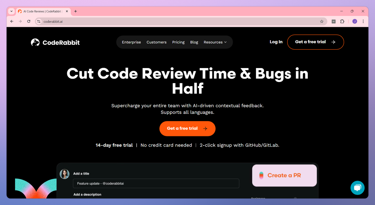Open the H extension icon
The image size is (375, 205).
coord(333,22)
